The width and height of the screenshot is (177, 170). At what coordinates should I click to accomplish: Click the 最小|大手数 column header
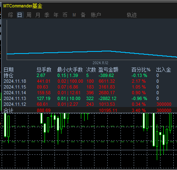tap(70, 70)
